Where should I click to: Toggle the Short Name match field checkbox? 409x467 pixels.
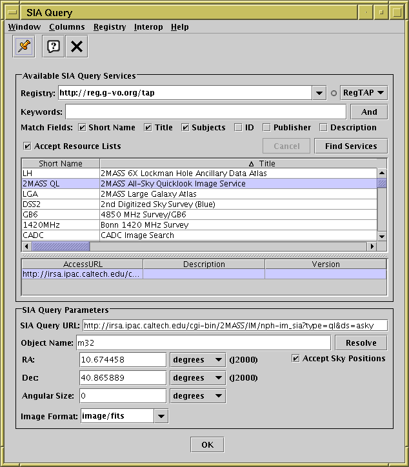point(83,128)
